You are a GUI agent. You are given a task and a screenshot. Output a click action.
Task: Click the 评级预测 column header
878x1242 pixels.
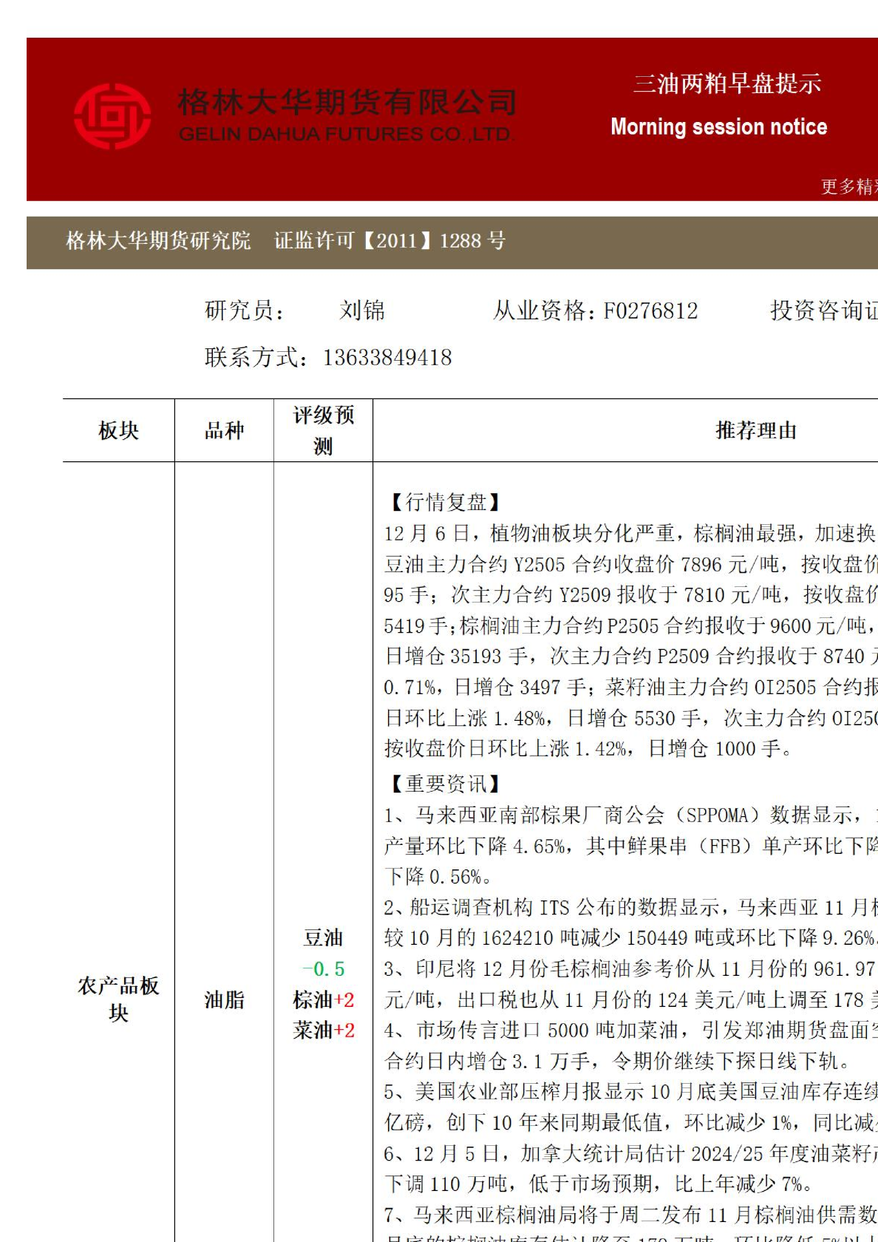323,430
